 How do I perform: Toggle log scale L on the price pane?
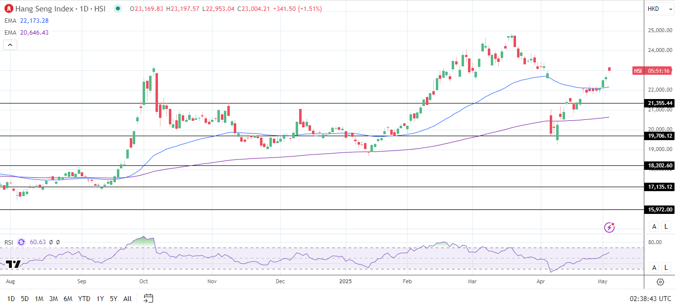pos(666,226)
